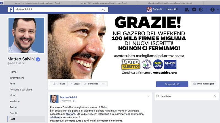Open the Messenger icon
This screenshot has height=123, width=220.
(x=194, y=10)
